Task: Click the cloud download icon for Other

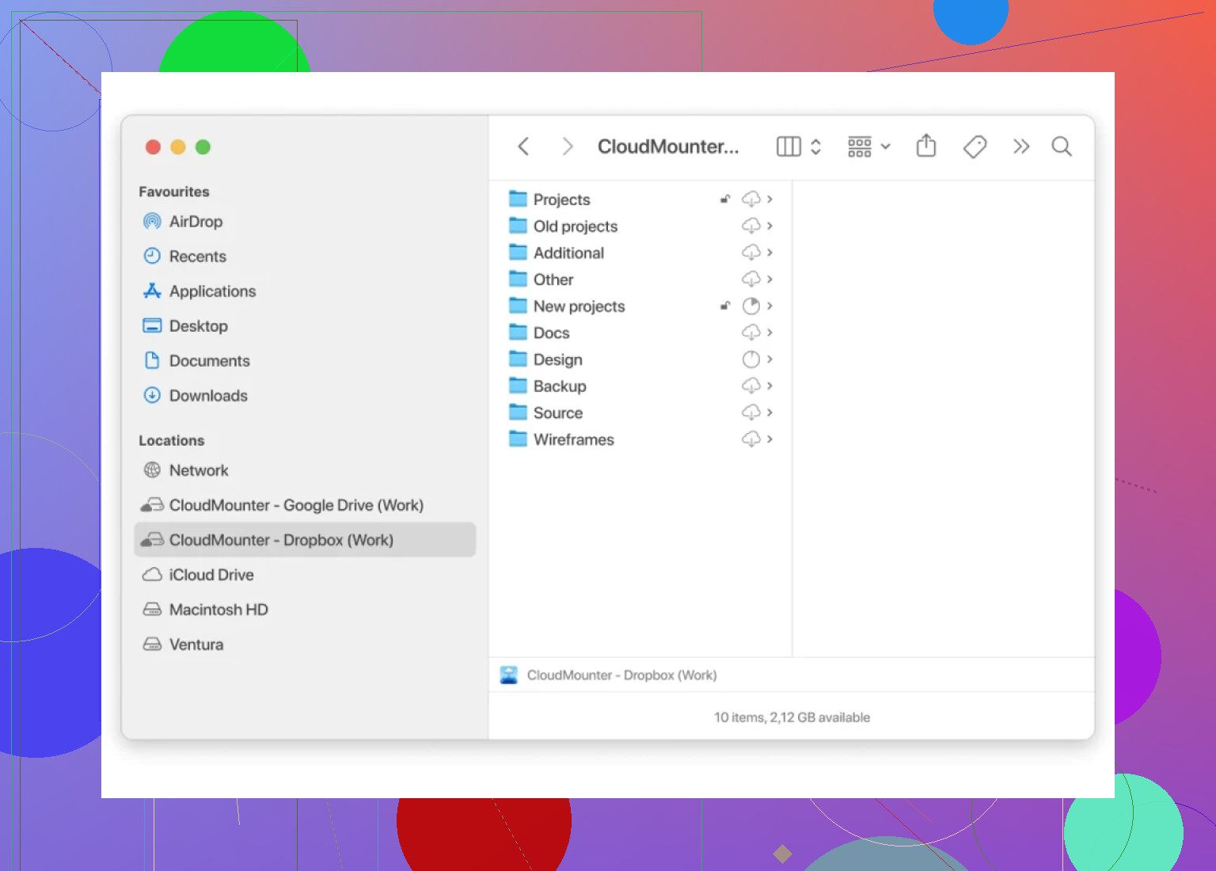Action: click(x=750, y=279)
